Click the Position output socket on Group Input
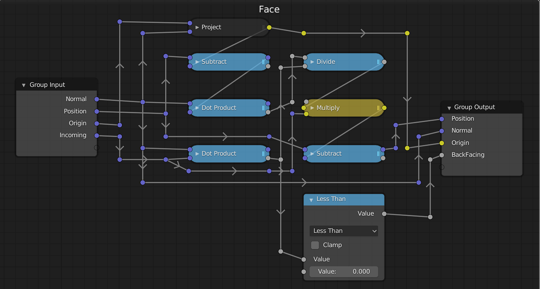Viewport: 540px width, 289px height. [x=96, y=111]
